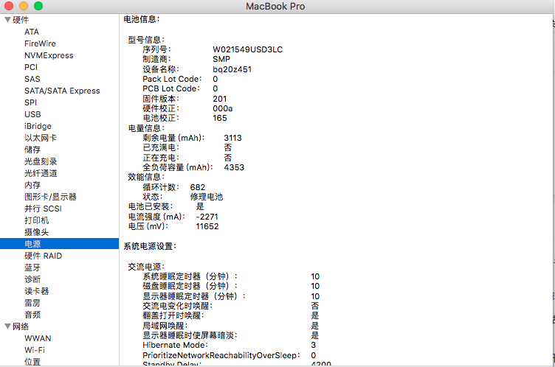Select Wi-Fi under 网络

(x=35, y=350)
